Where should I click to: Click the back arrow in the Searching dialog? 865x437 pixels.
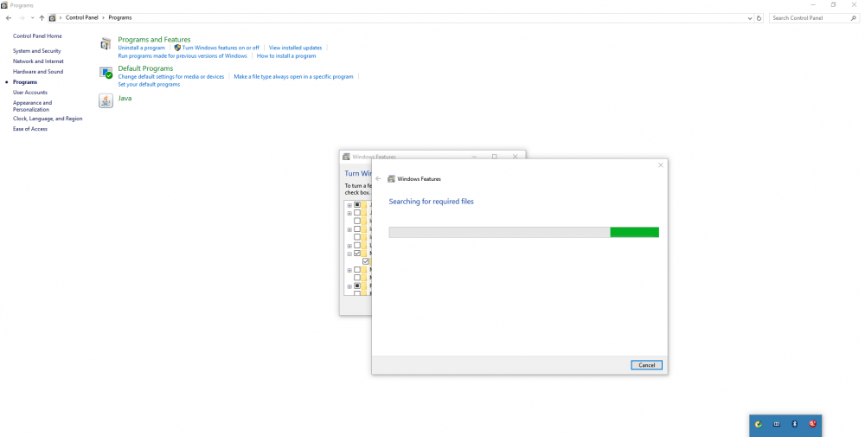379,179
